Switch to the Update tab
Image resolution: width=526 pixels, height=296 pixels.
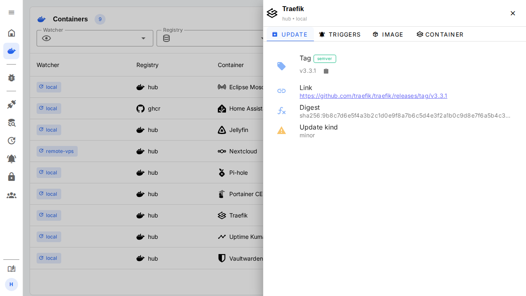click(290, 35)
